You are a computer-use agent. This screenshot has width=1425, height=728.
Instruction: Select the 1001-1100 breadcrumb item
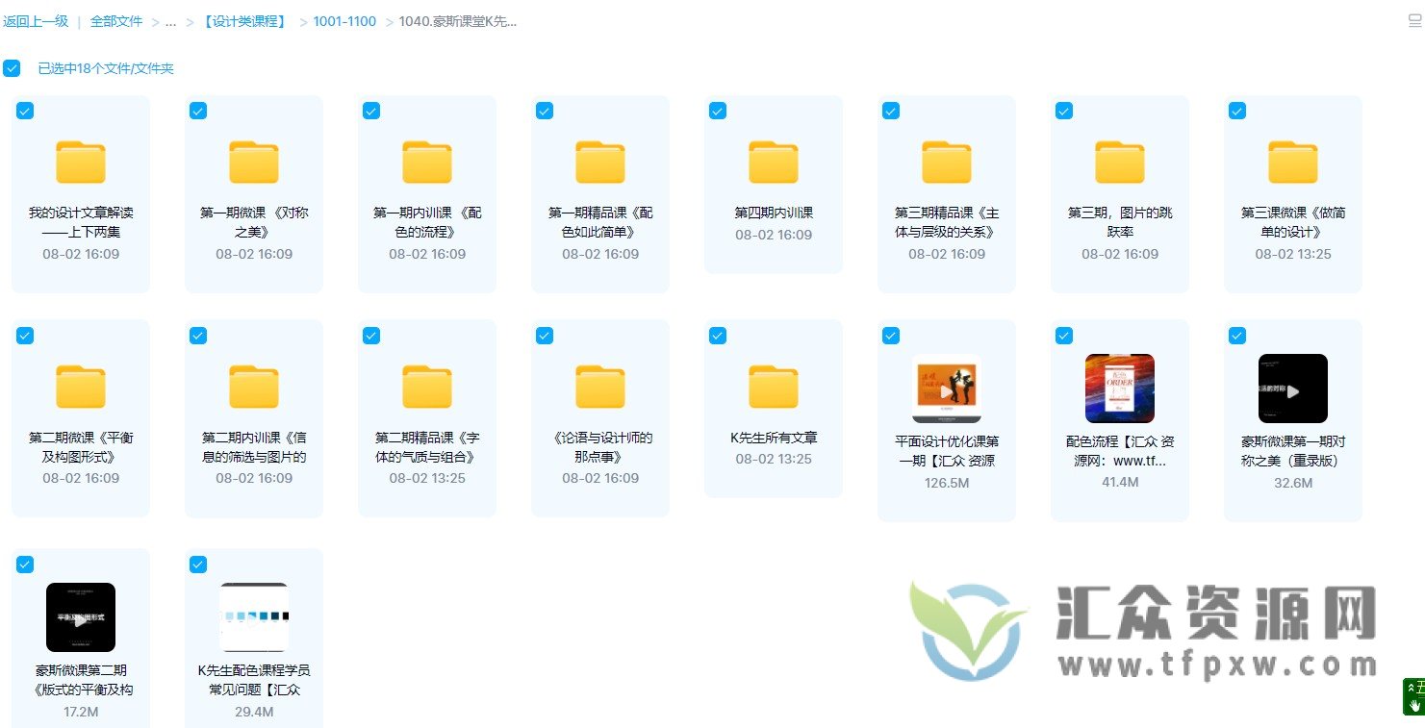344,20
